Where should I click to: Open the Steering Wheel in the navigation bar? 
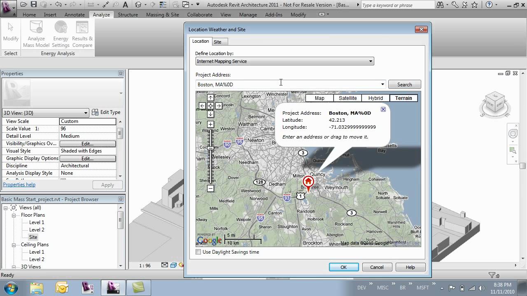513,133
